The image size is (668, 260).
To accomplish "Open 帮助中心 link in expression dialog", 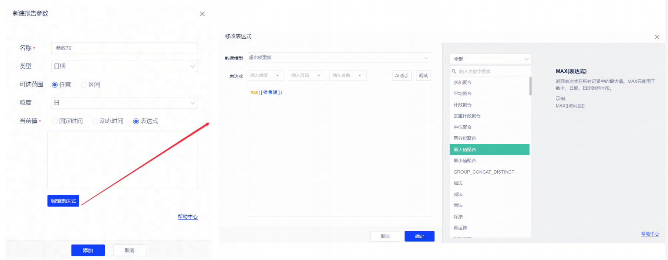I will pyautogui.click(x=649, y=234).
